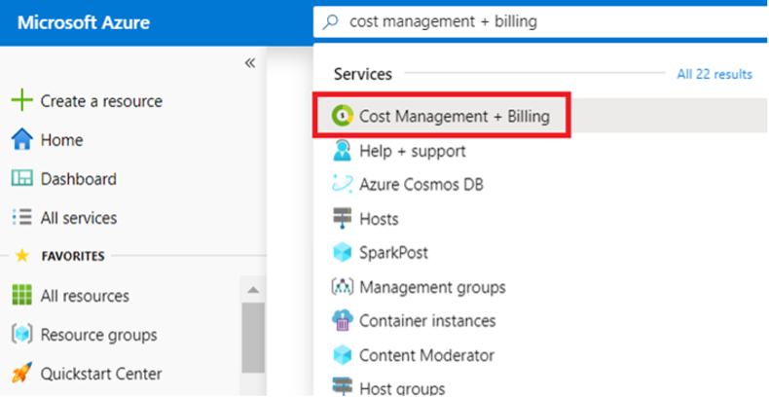Click the Favorites star icon

coord(21,256)
